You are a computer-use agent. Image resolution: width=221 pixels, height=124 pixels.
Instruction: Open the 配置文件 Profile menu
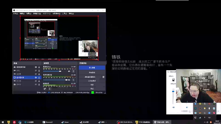47,14
